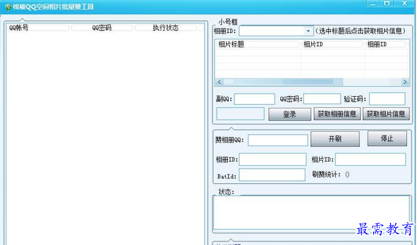Click the 获取相册信息 button

[x=337, y=114]
